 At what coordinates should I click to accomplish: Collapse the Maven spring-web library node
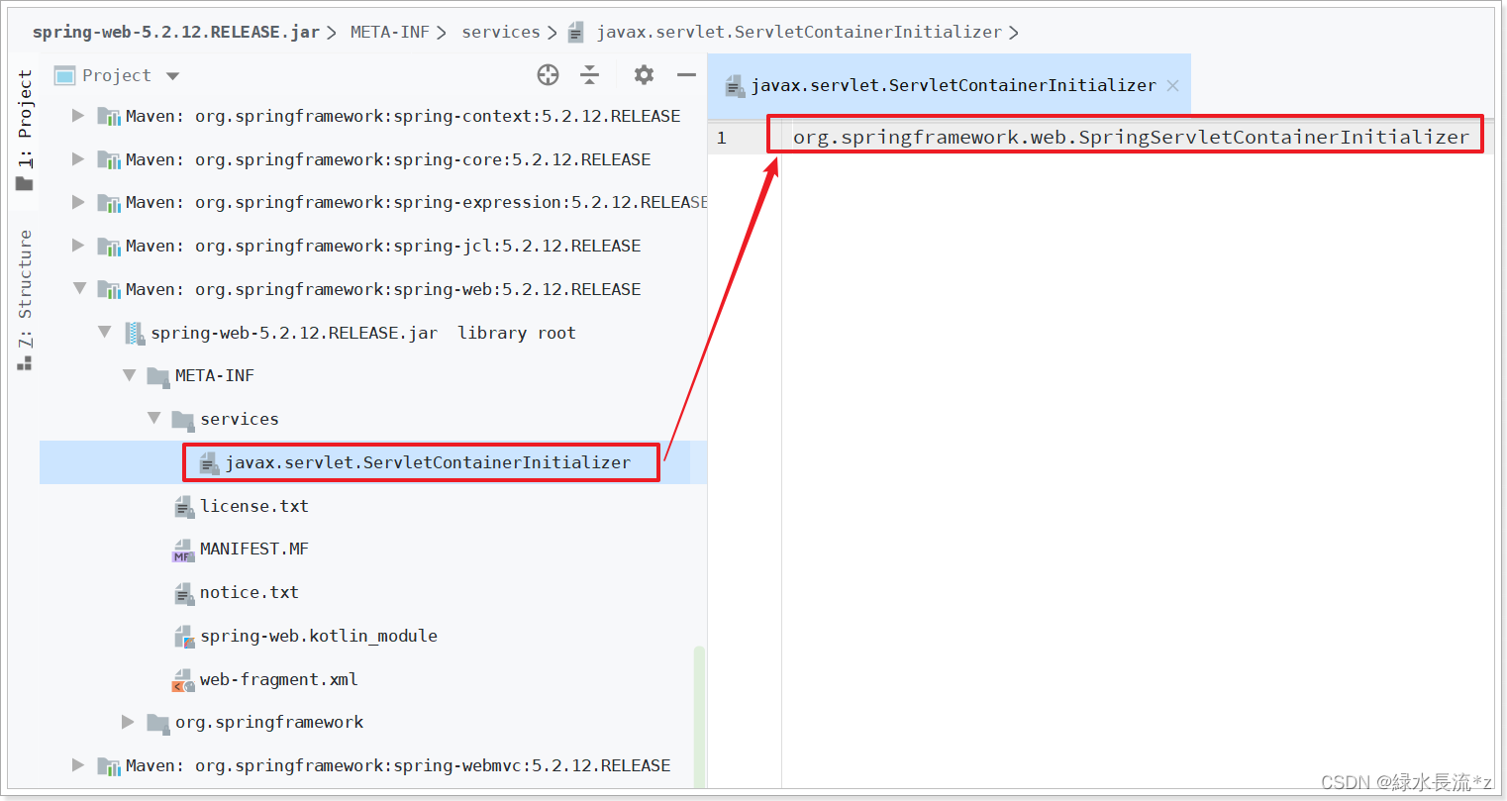[79, 289]
